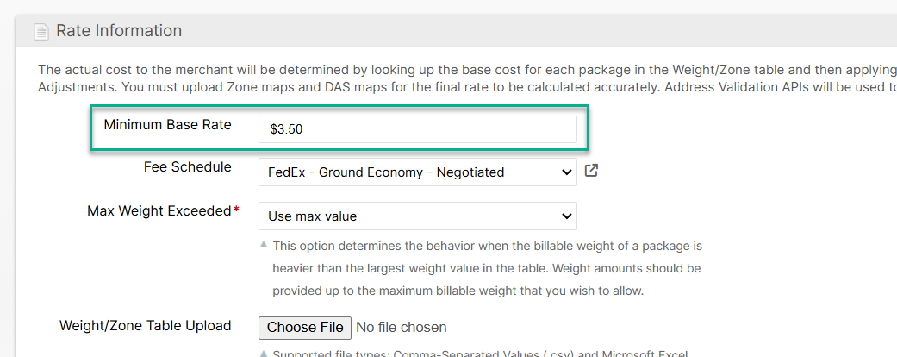Click the No file chosen text
This screenshot has width=897, height=357.
point(402,327)
